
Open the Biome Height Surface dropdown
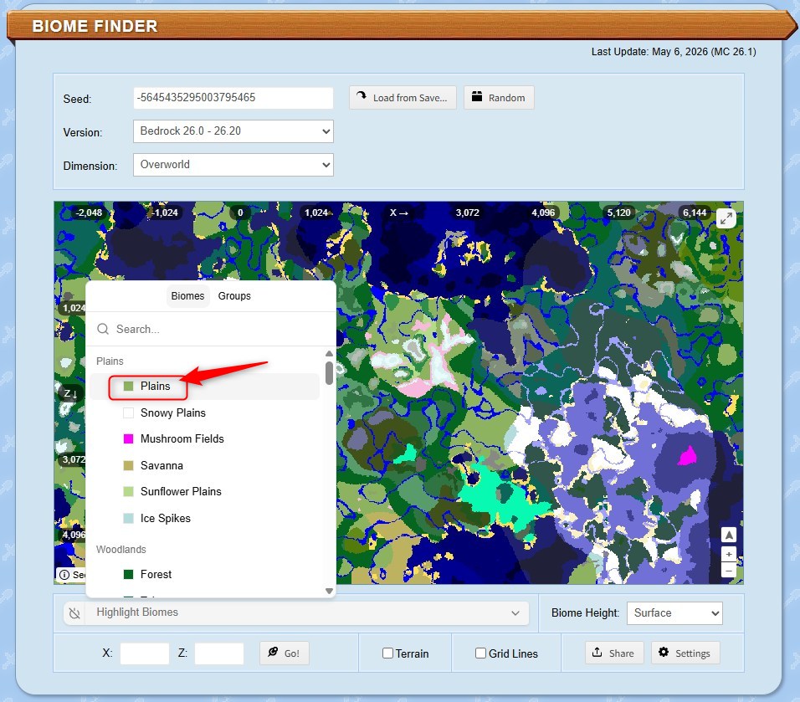[x=674, y=612]
